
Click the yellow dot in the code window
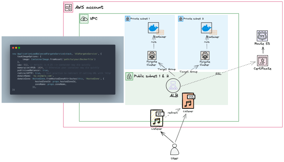[x=16, y=48]
